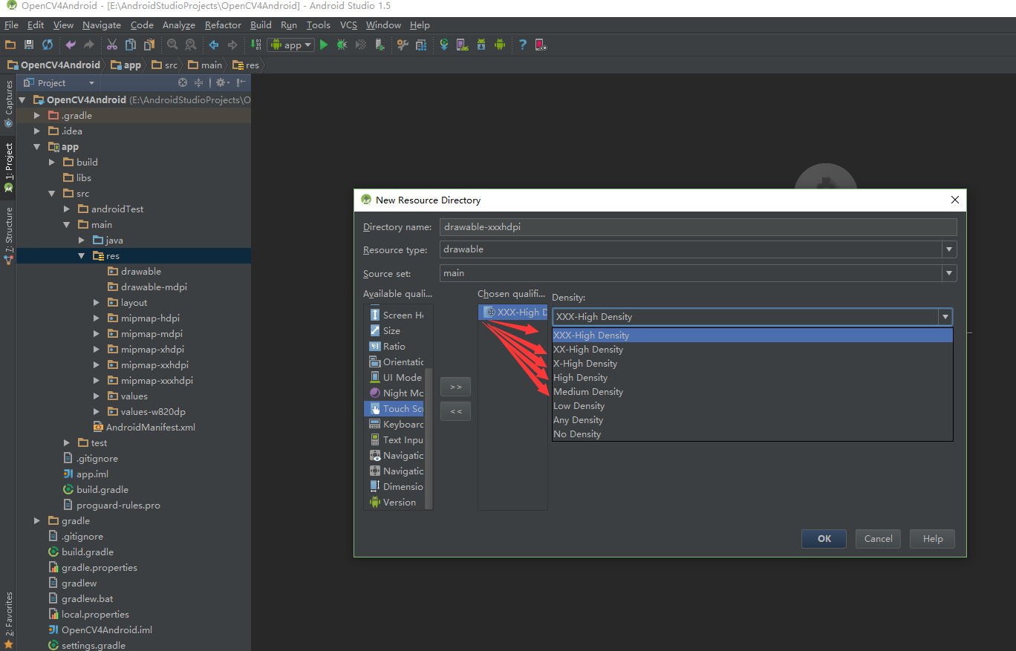Viewport: 1016px width, 651px height.
Task: Collapse the Density combo box arrow
Action: point(945,317)
